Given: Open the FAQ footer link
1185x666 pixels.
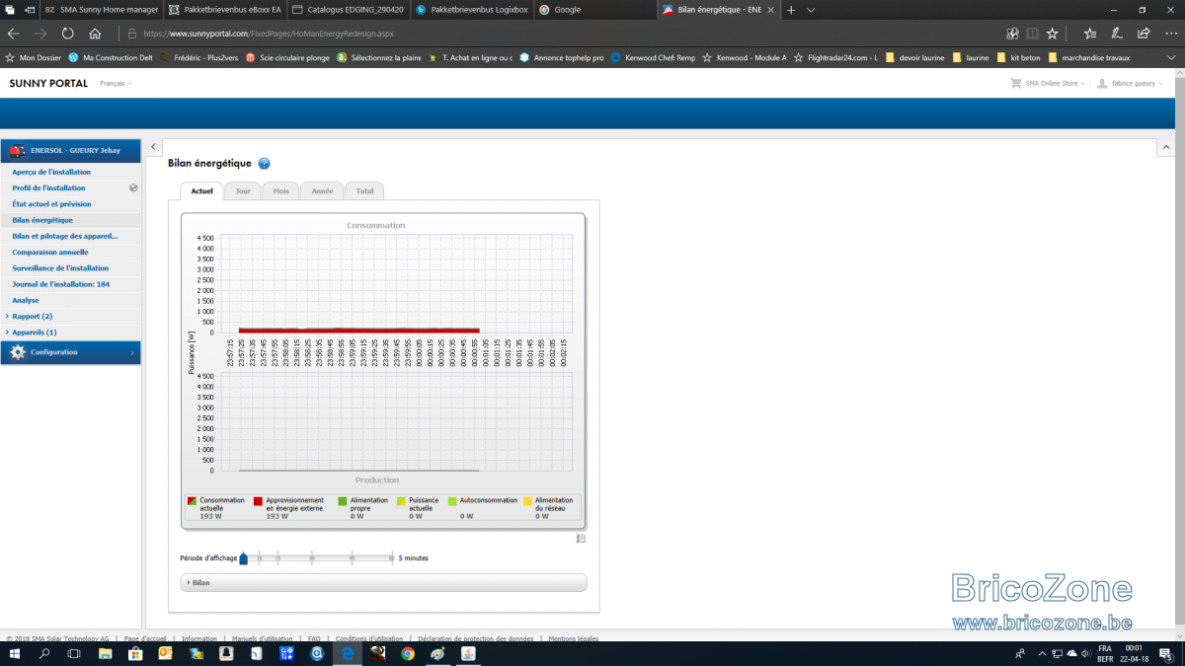Looking at the screenshot, I should pyautogui.click(x=314, y=638).
